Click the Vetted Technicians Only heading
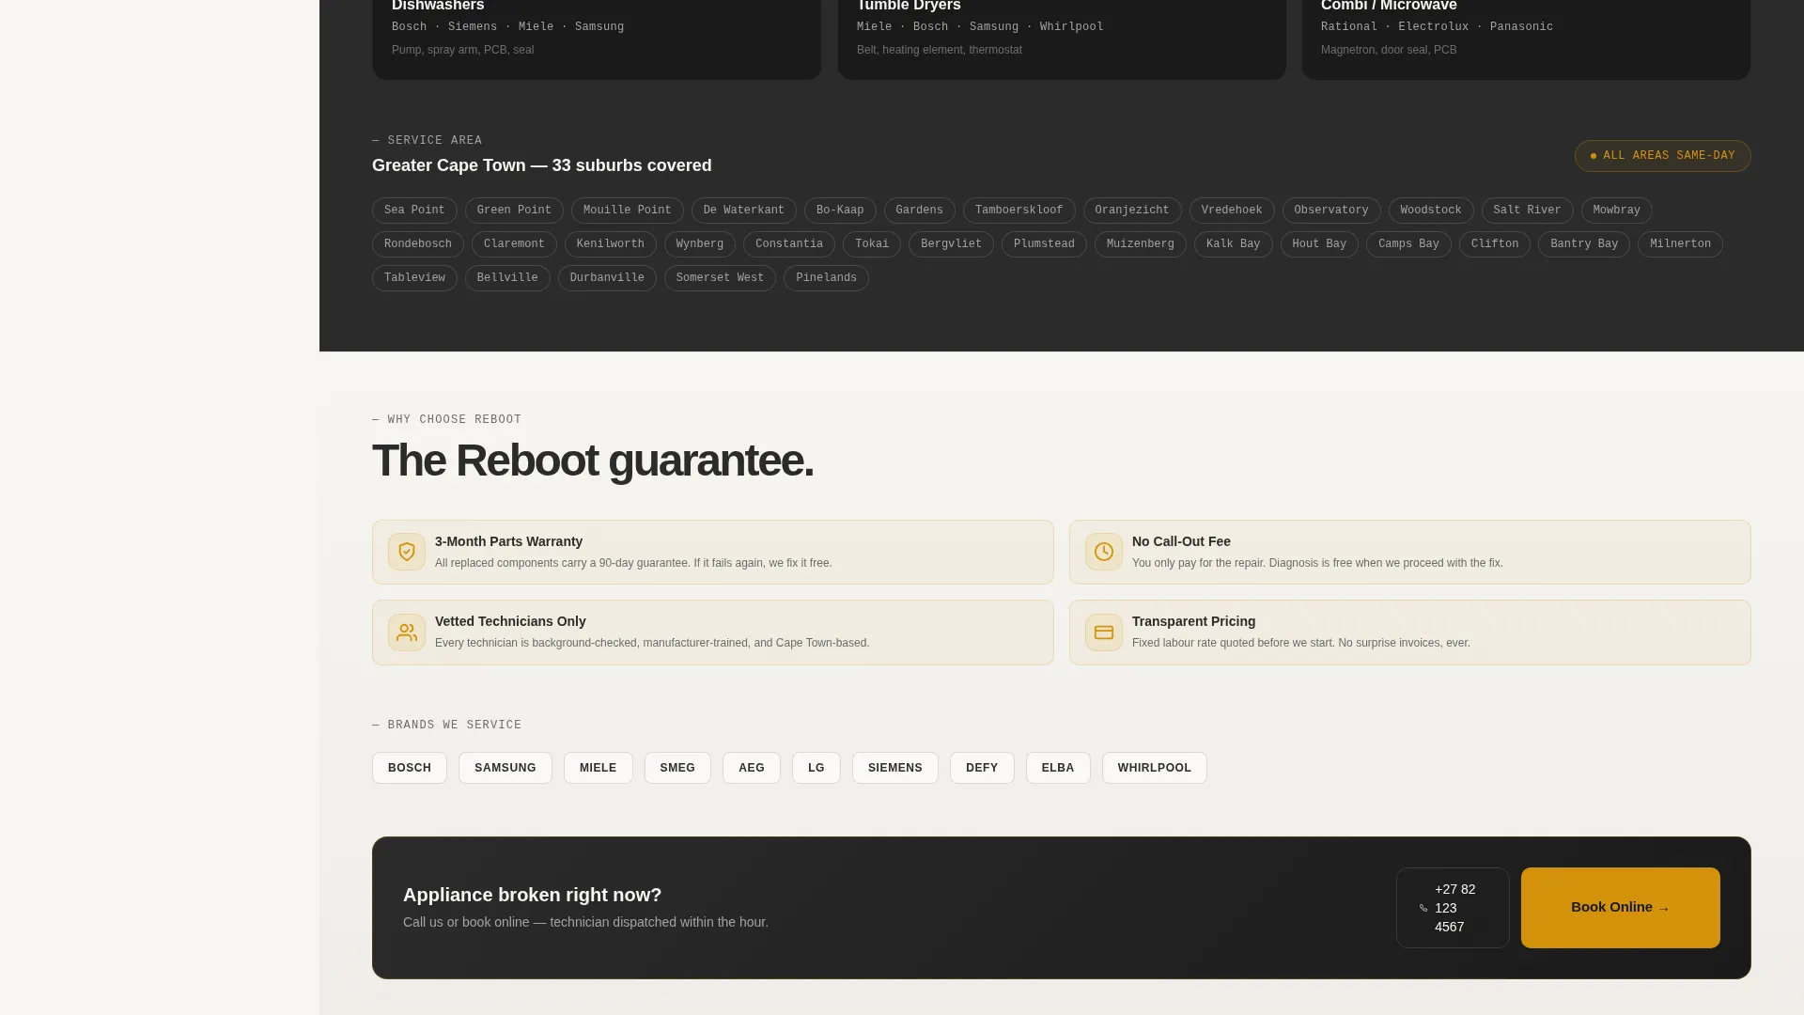This screenshot has height=1015, width=1804. click(510, 621)
